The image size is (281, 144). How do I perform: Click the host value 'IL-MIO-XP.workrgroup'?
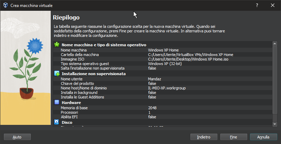(167, 88)
